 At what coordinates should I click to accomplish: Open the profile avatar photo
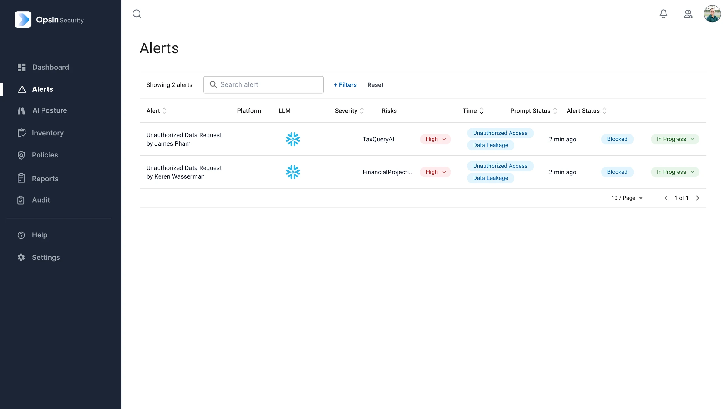coord(712,14)
